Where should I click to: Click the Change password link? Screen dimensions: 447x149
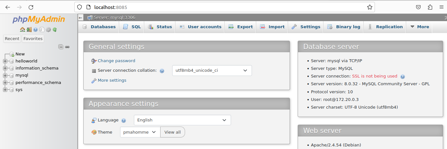point(116,61)
